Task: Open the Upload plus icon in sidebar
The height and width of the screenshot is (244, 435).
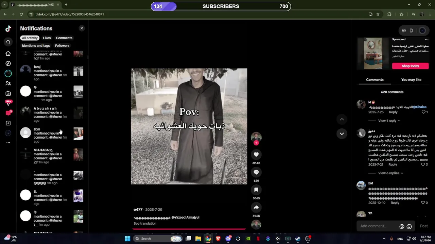Action: (8, 123)
